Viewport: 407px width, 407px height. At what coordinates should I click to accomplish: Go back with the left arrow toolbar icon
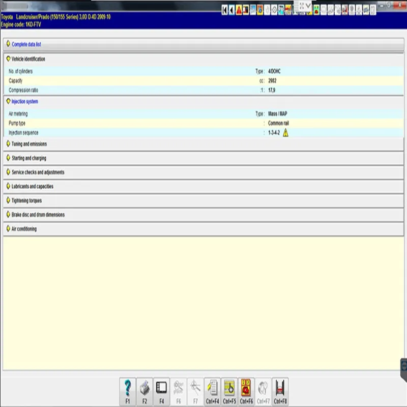click(x=231, y=10)
